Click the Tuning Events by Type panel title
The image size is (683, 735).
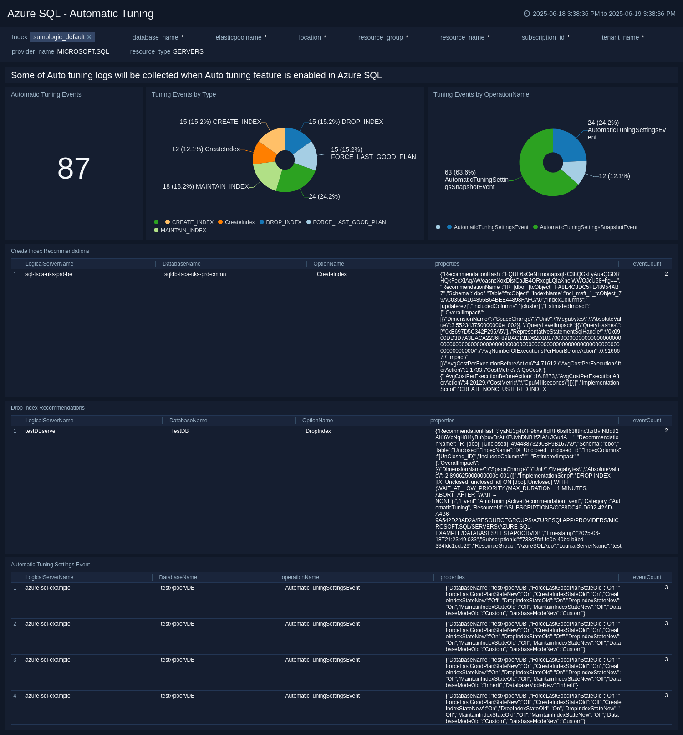pyautogui.click(x=183, y=94)
